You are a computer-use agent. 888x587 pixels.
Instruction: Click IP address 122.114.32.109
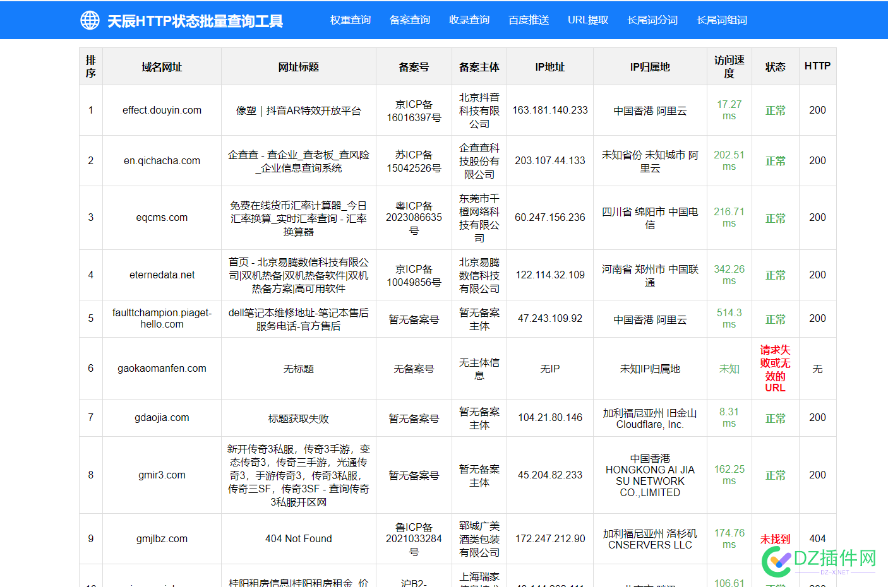point(550,275)
